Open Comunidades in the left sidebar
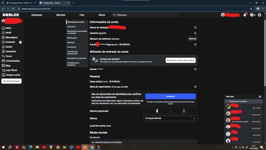 pos(12,61)
